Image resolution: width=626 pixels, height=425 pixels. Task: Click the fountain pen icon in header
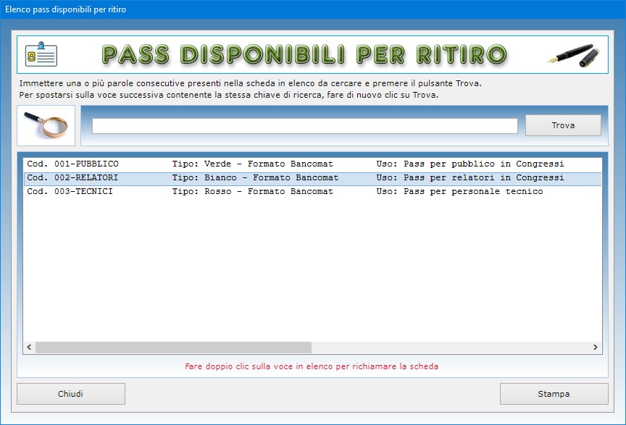coord(572,55)
